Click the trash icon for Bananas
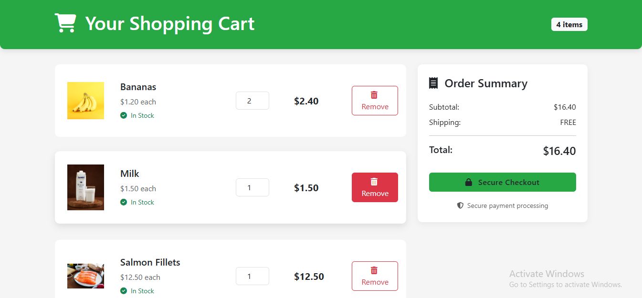 (x=374, y=95)
